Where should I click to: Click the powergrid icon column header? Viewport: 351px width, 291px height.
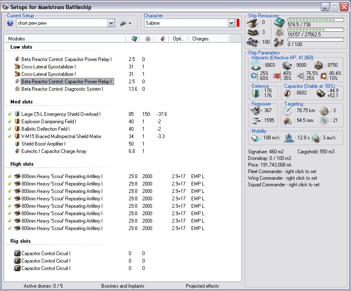[x=148, y=38]
